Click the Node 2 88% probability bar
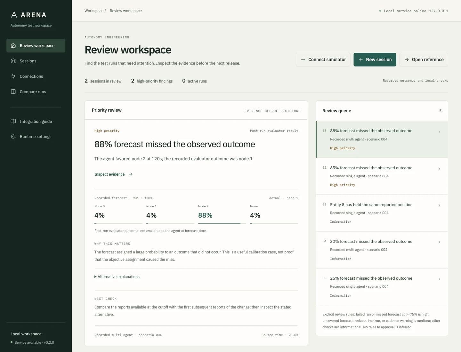 coord(222,223)
